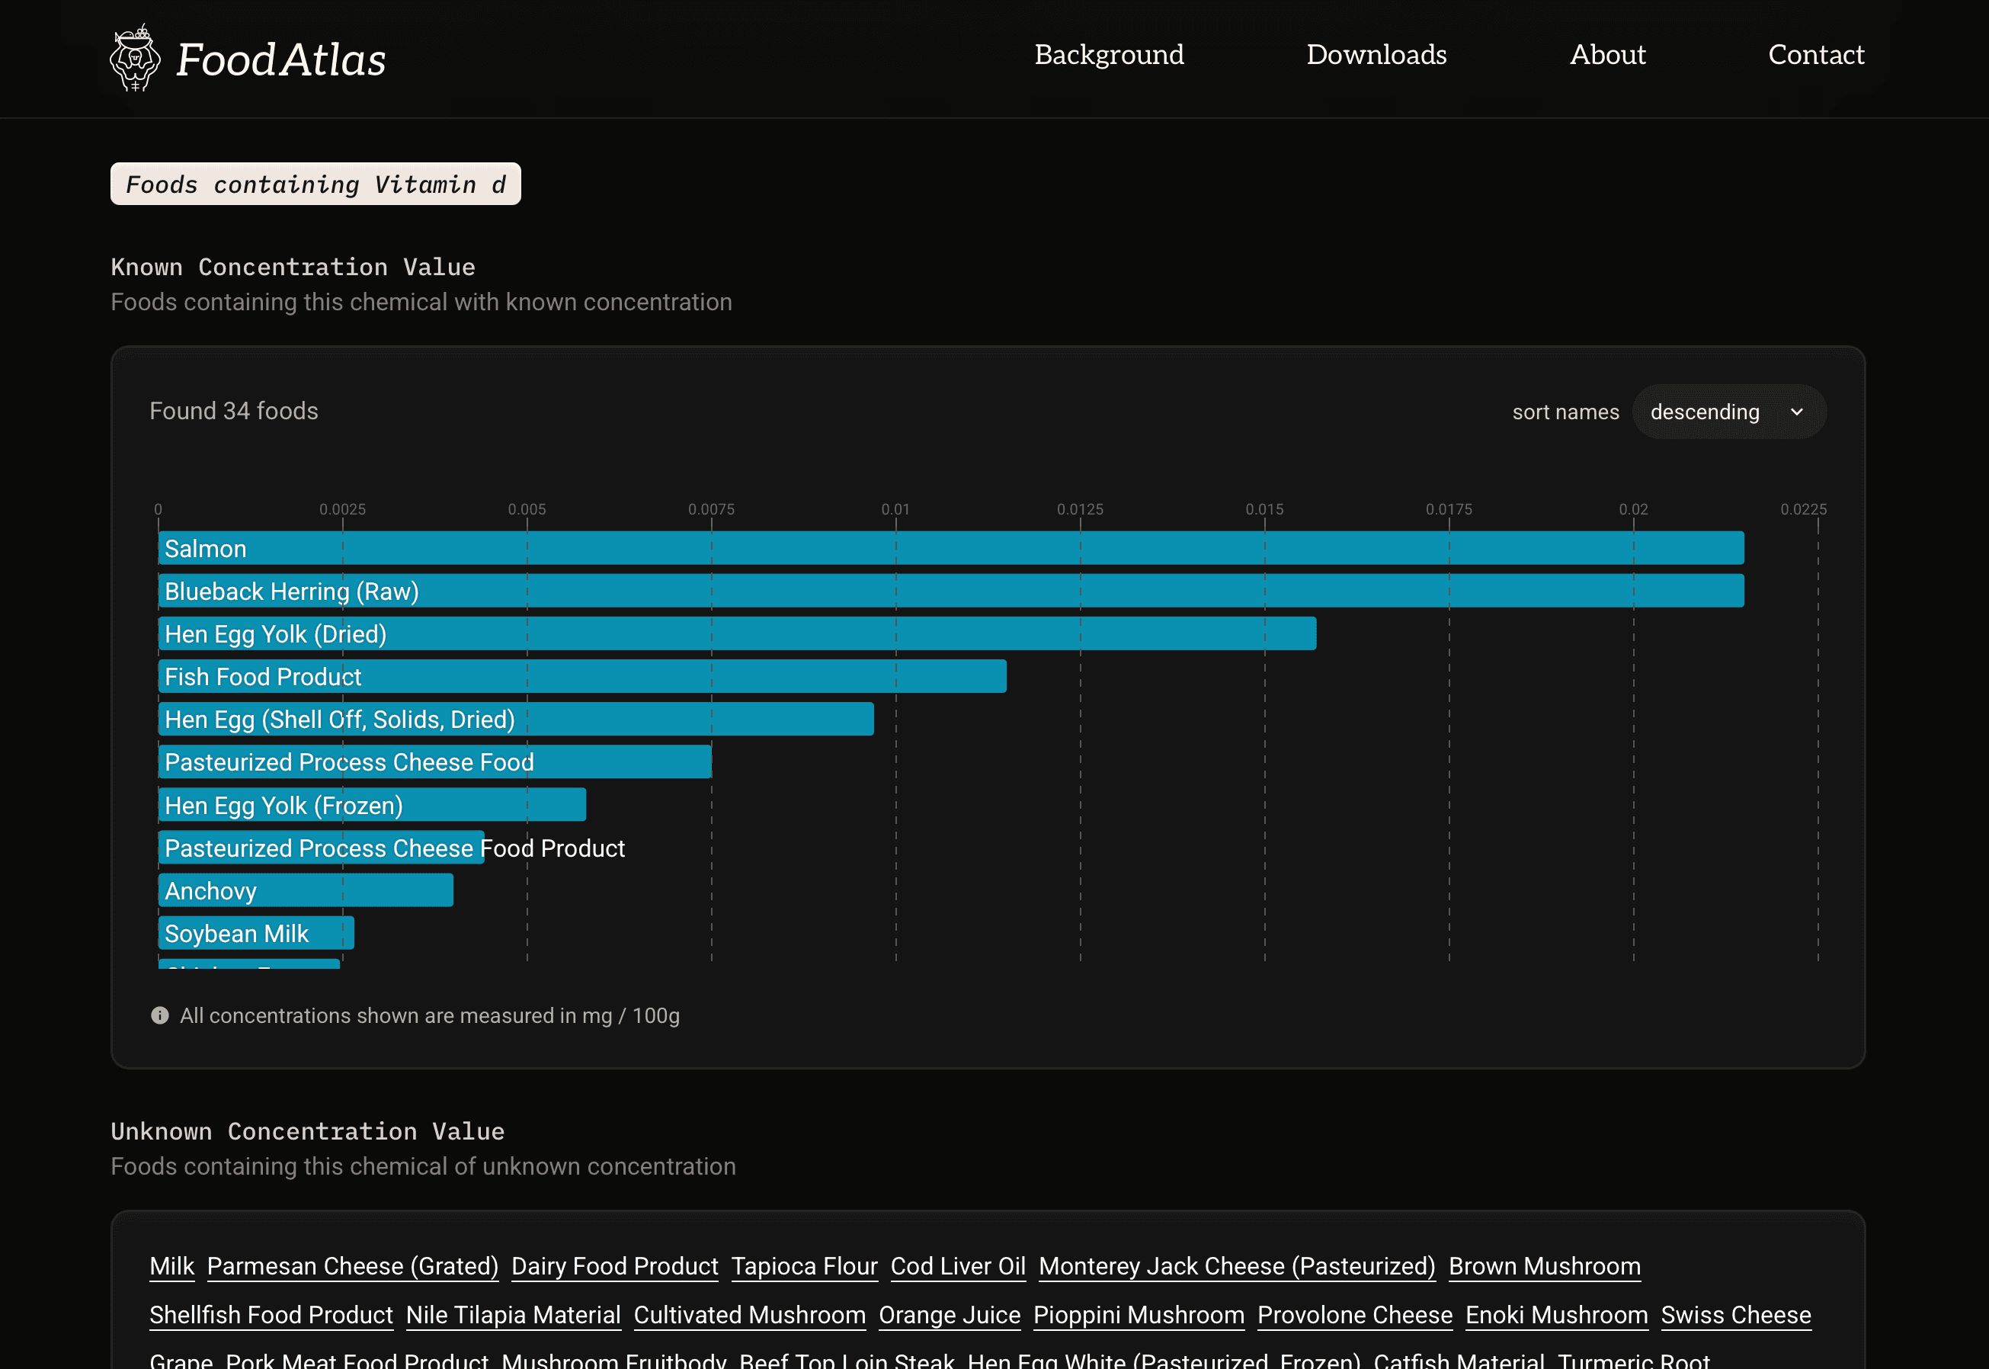Open the Cod Liver Oil link
The image size is (1989, 1369).
[x=958, y=1266]
